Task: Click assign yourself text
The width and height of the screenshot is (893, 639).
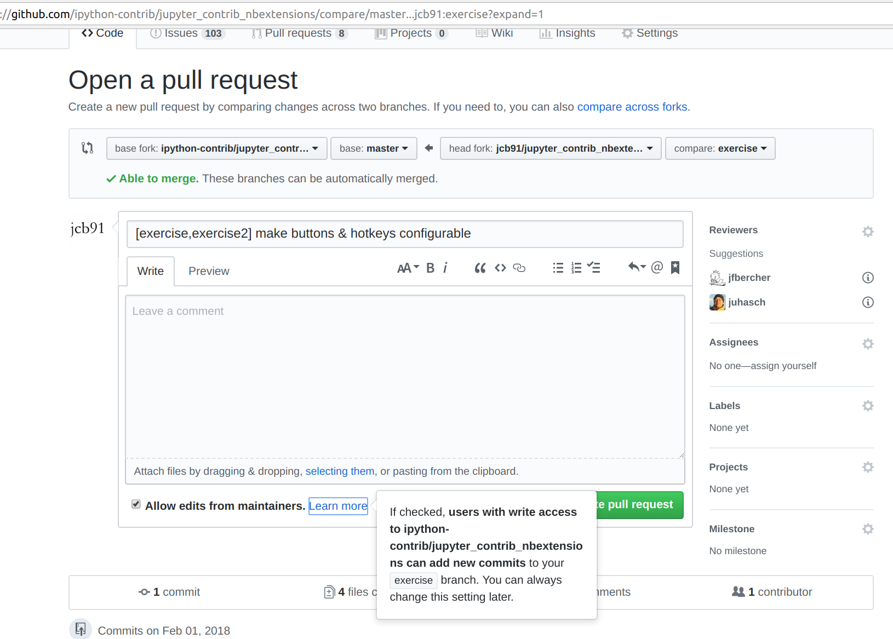Action: [x=783, y=366]
